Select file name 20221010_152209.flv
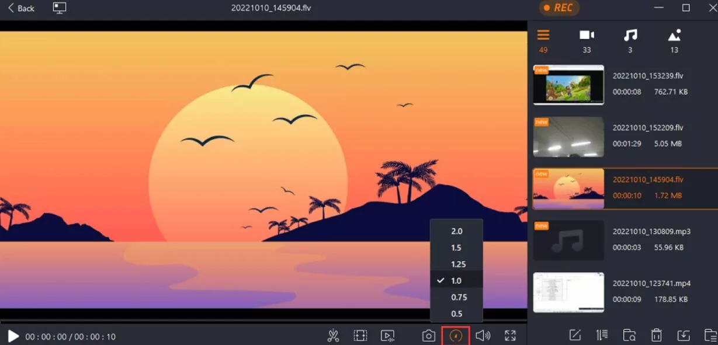This screenshot has height=345, width=718. (647, 127)
